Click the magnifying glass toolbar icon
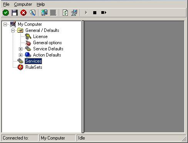This screenshot has width=188, height=143. coord(32,13)
